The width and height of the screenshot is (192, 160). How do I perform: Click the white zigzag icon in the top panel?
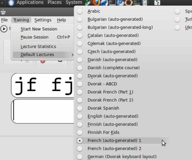click(x=157, y=2)
